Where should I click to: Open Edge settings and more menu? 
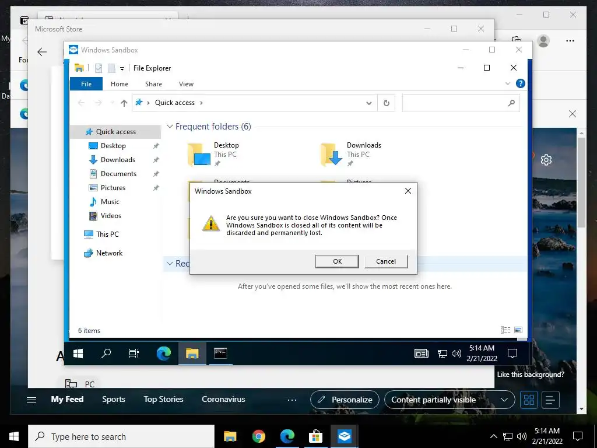pos(570,41)
